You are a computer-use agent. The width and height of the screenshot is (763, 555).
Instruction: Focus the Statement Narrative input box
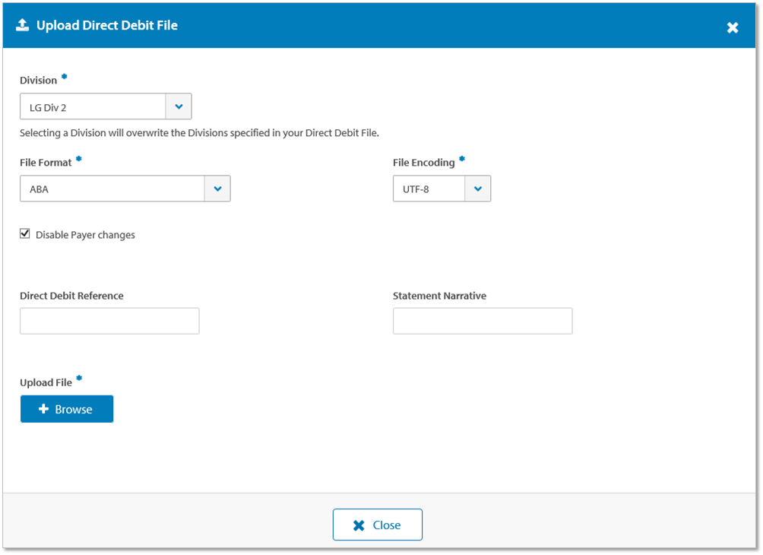482,321
